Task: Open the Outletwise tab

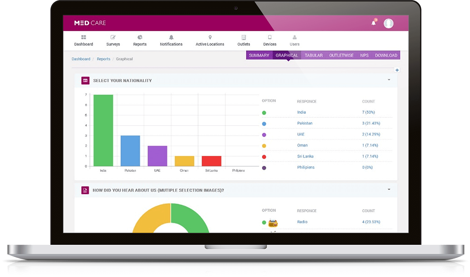Action: tap(341, 55)
